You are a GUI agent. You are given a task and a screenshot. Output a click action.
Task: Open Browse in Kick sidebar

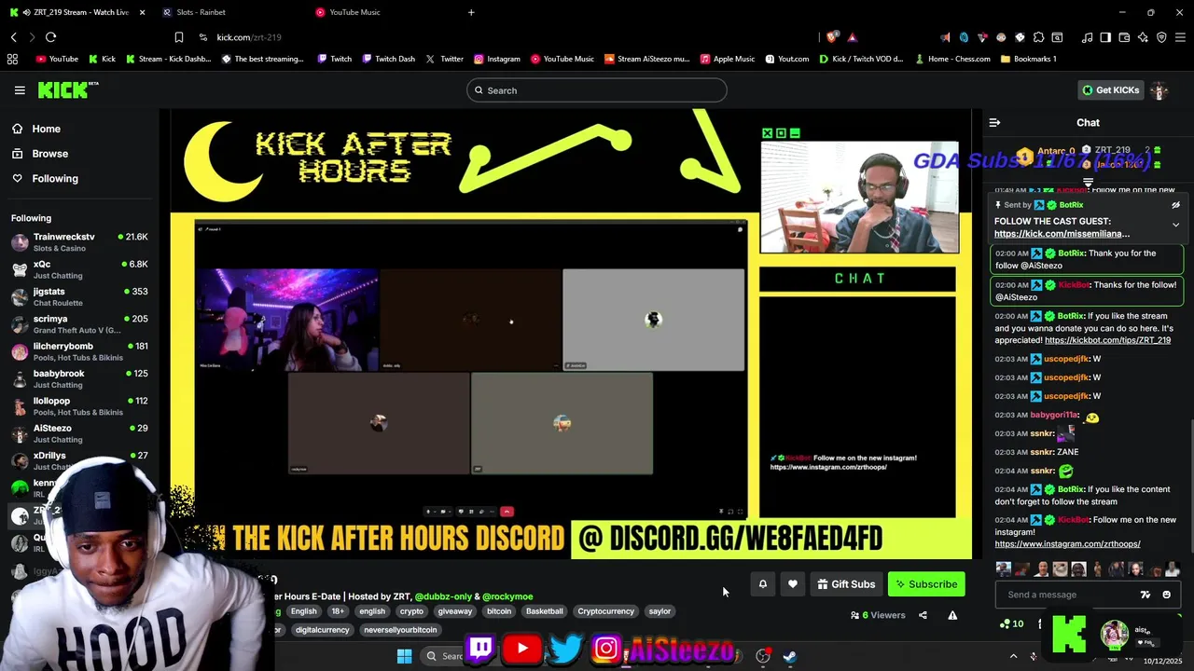[40, 154]
